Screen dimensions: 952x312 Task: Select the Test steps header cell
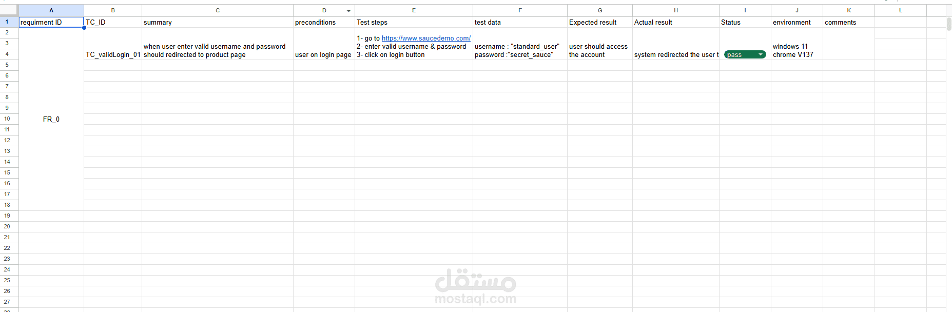point(414,22)
